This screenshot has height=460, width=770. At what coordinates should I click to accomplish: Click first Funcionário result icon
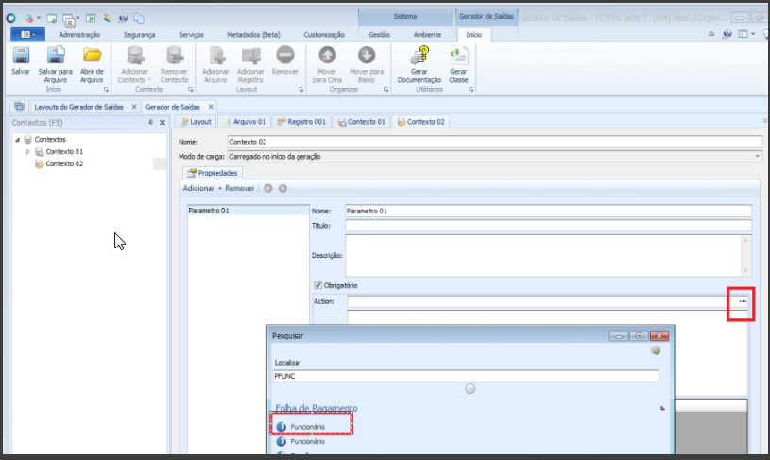coord(281,427)
